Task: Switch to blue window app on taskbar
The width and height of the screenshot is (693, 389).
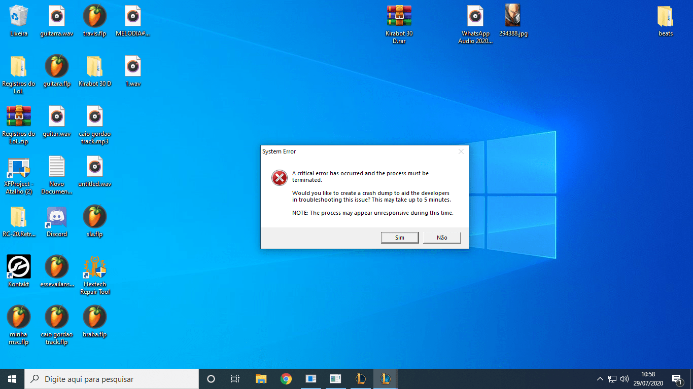Action: click(x=310, y=379)
